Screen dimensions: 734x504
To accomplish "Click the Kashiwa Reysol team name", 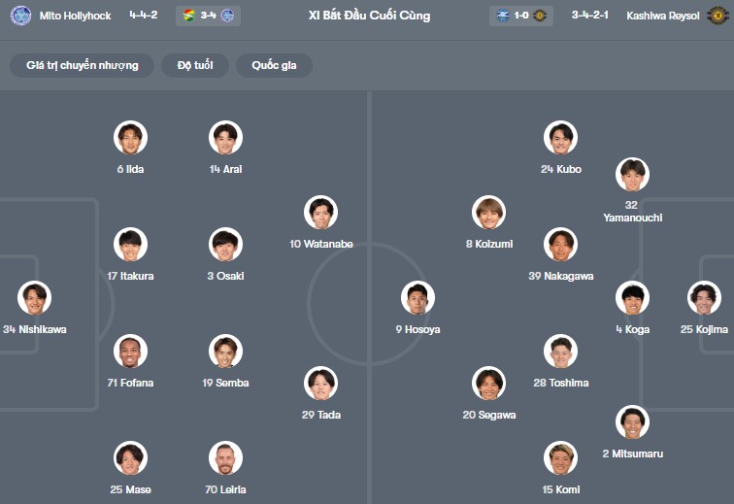I will [663, 16].
